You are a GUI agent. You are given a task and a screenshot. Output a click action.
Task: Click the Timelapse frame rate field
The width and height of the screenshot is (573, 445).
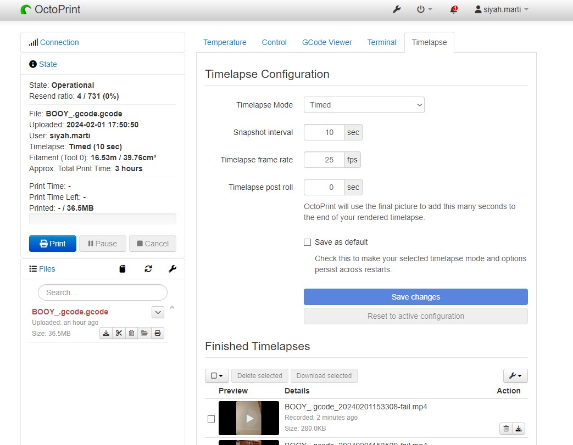[x=324, y=160]
